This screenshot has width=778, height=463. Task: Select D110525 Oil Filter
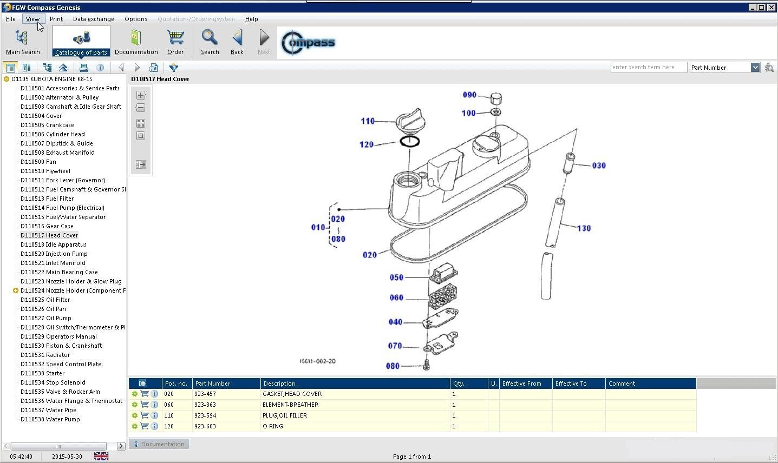tap(45, 300)
